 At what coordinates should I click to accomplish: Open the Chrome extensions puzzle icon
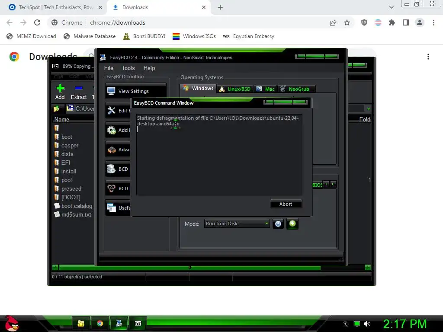pyautogui.click(x=392, y=22)
